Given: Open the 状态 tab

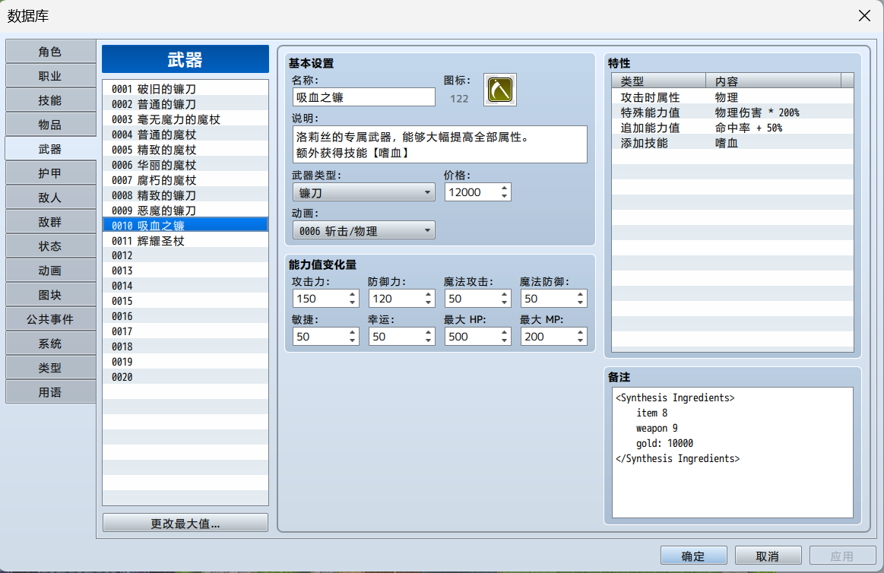Looking at the screenshot, I should tap(50, 246).
